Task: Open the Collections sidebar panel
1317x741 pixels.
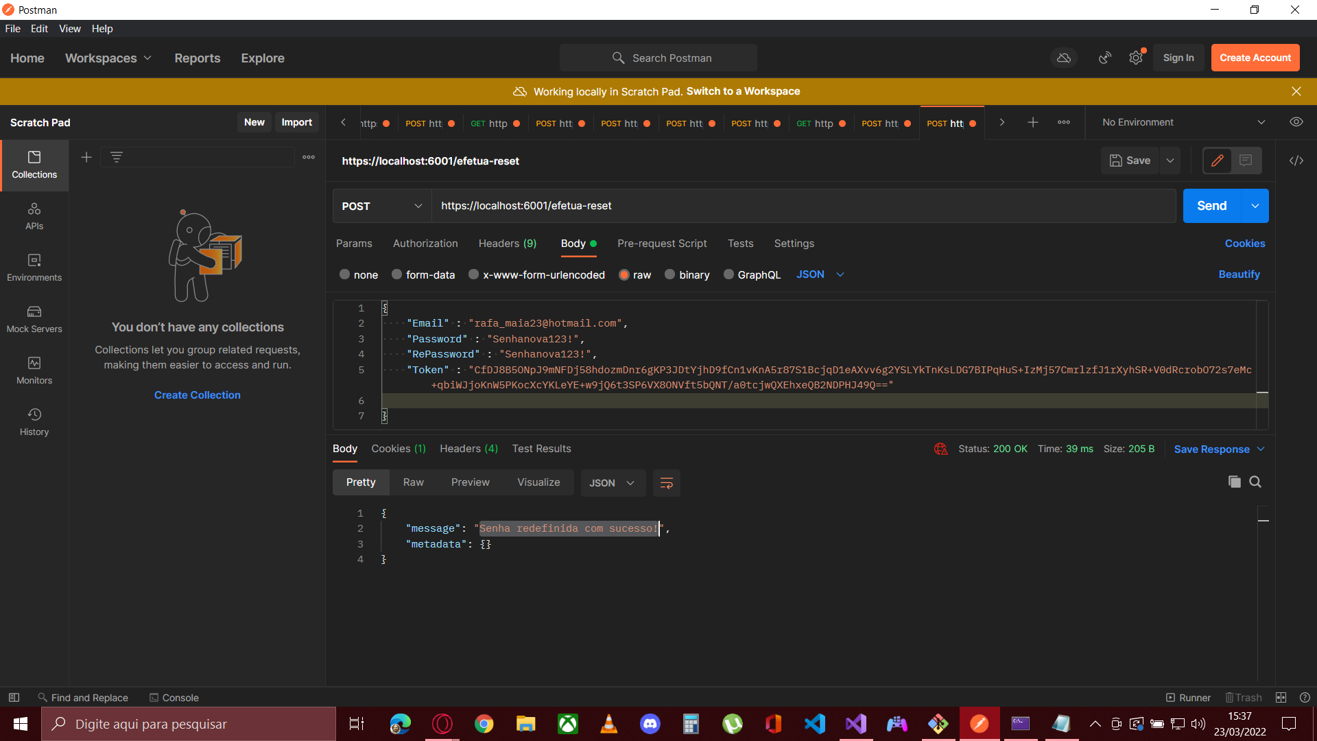Action: coord(34,165)
